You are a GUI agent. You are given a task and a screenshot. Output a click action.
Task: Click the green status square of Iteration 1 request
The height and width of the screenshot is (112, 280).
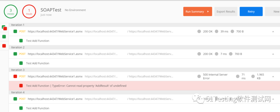[15, 32]
